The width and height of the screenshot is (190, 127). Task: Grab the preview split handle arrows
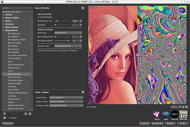coord(137,55)
